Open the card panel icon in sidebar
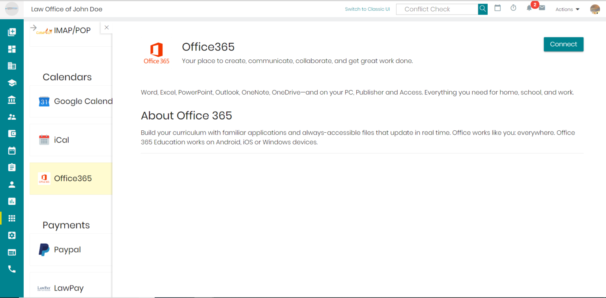606x298 pixels. click(12, 252)
